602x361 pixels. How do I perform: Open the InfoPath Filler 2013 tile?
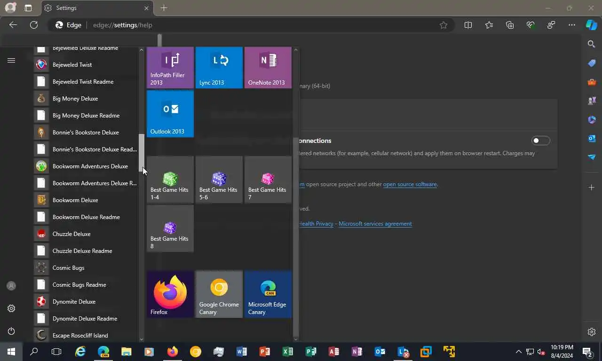click(170, 67)
